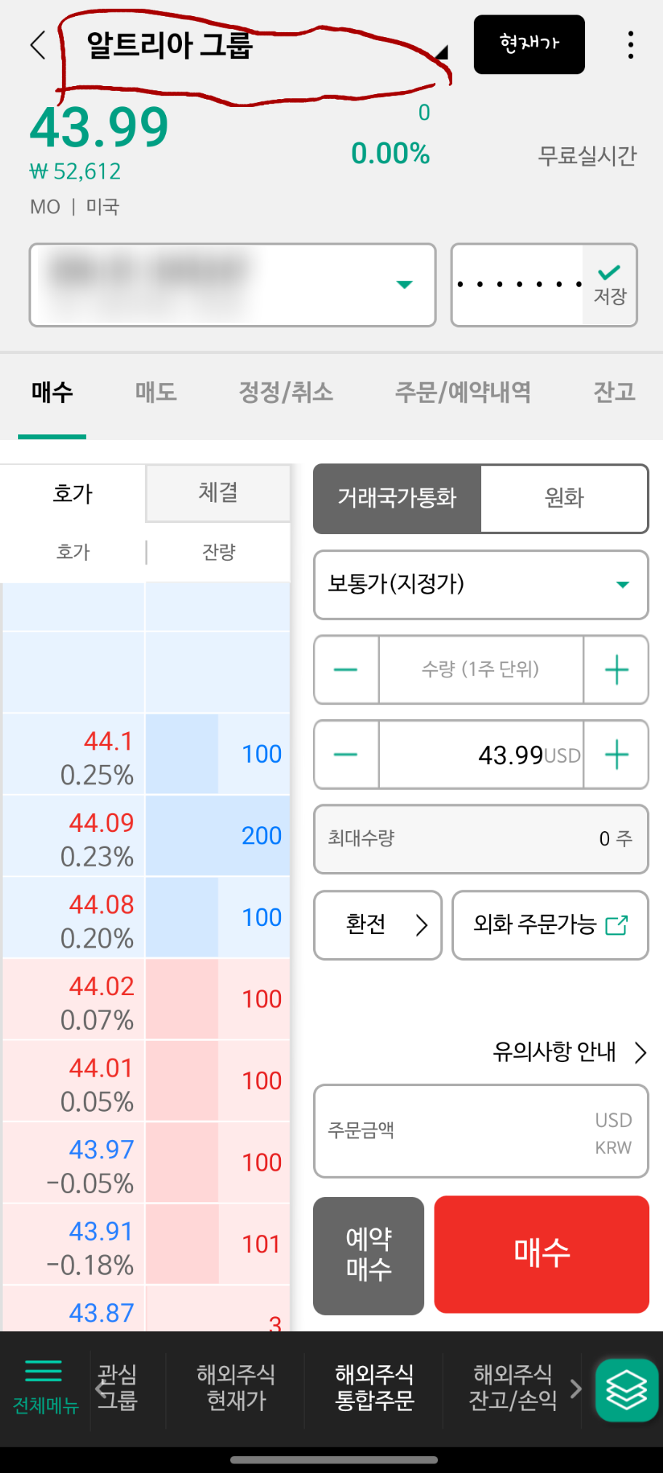Open 해외주식 현재가 in bottom navigation
Screen dimensions: 663x1473
coord(236,1387)
